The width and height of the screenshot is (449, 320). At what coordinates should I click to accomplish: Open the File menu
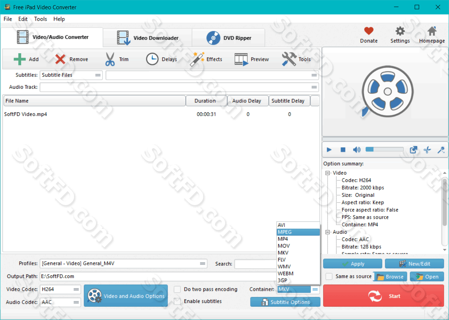tap(8, 19)
